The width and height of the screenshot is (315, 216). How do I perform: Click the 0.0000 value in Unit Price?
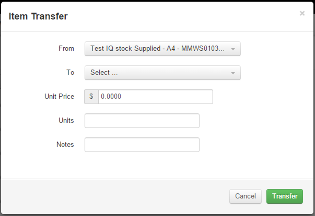[x=111, y=97]
